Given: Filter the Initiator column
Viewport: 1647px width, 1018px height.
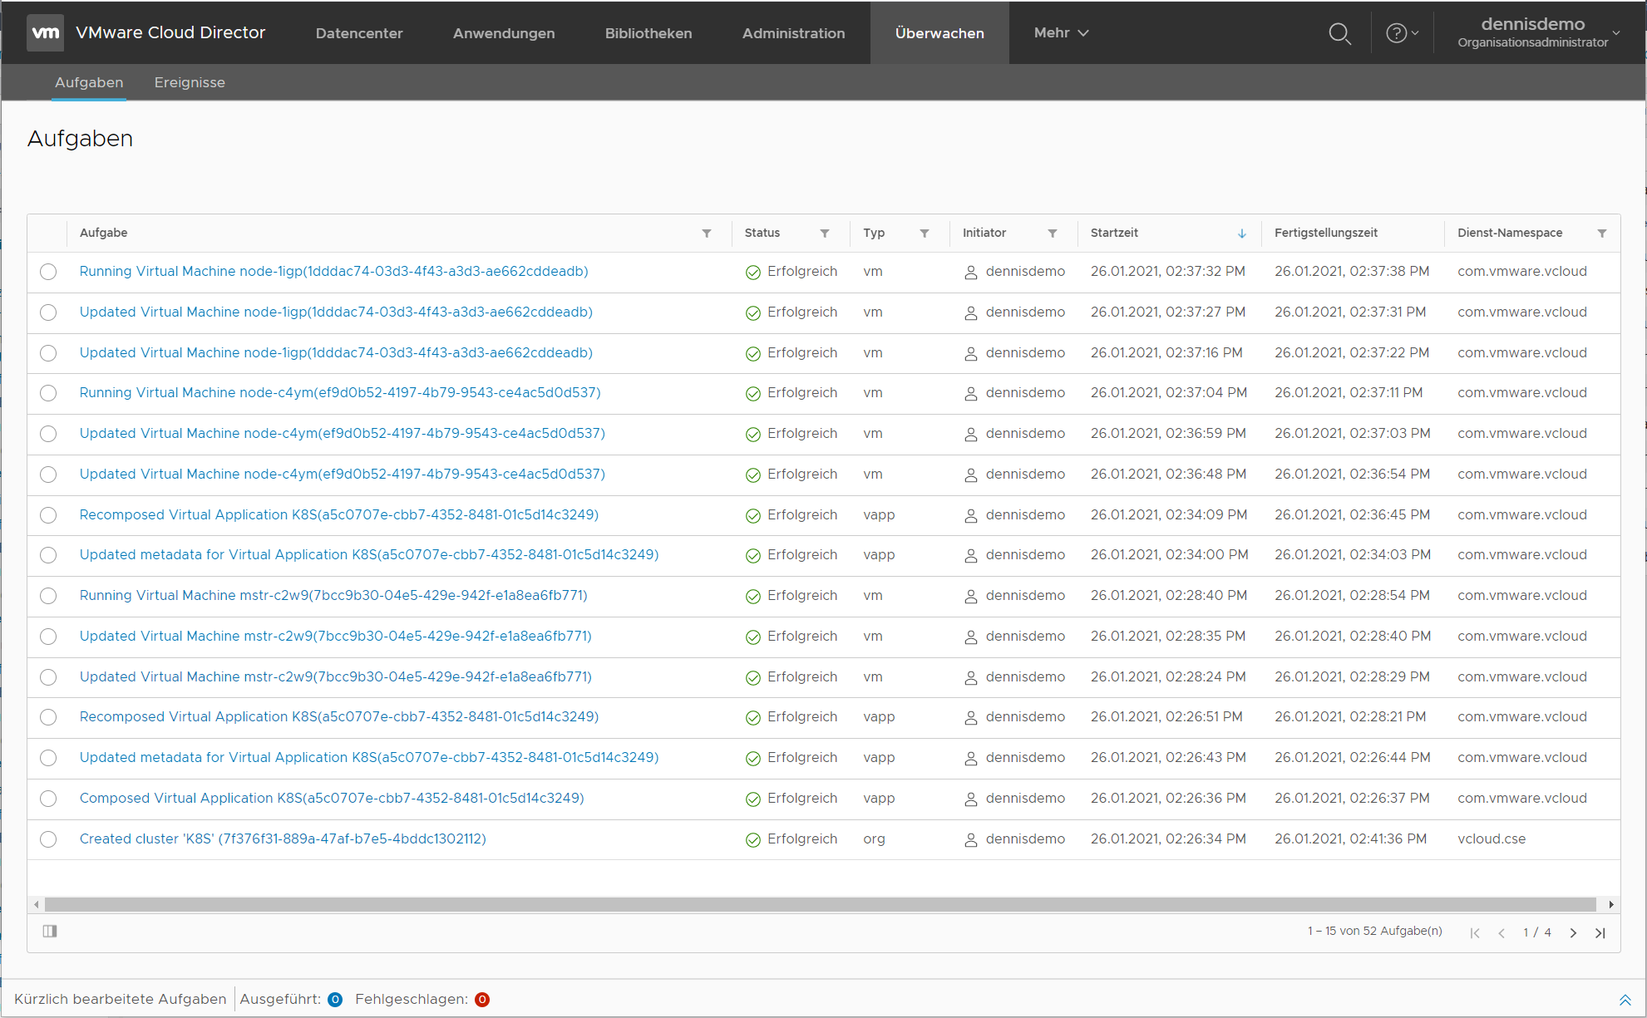Looking at the screenshot, I should click(1053, 234).
